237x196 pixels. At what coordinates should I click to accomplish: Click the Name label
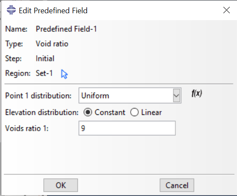point(16,29)
